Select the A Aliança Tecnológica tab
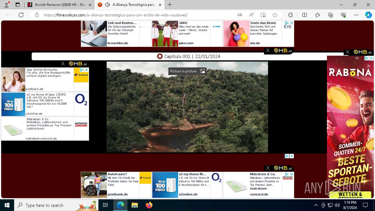Viewport: 375px width, 211px height. pos(130,5)
